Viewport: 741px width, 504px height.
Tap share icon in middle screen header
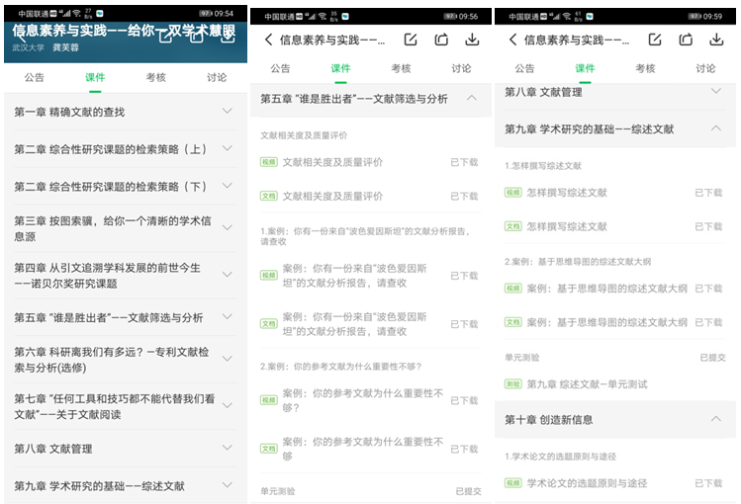441,40
